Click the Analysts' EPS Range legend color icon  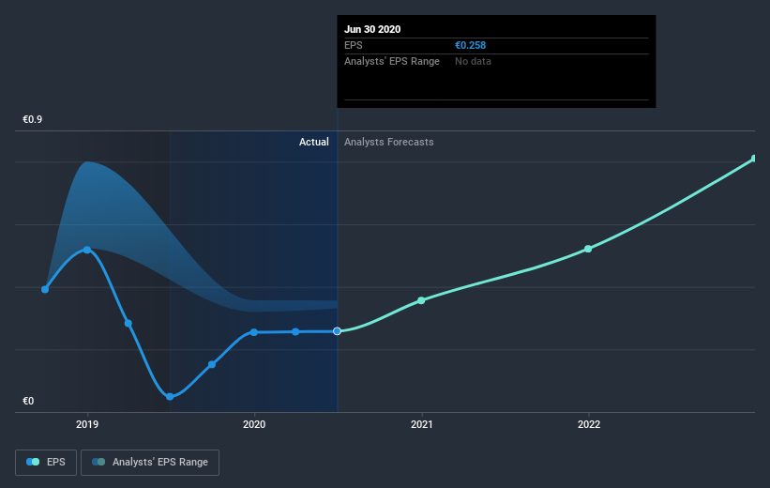click(x=98, y=462)
